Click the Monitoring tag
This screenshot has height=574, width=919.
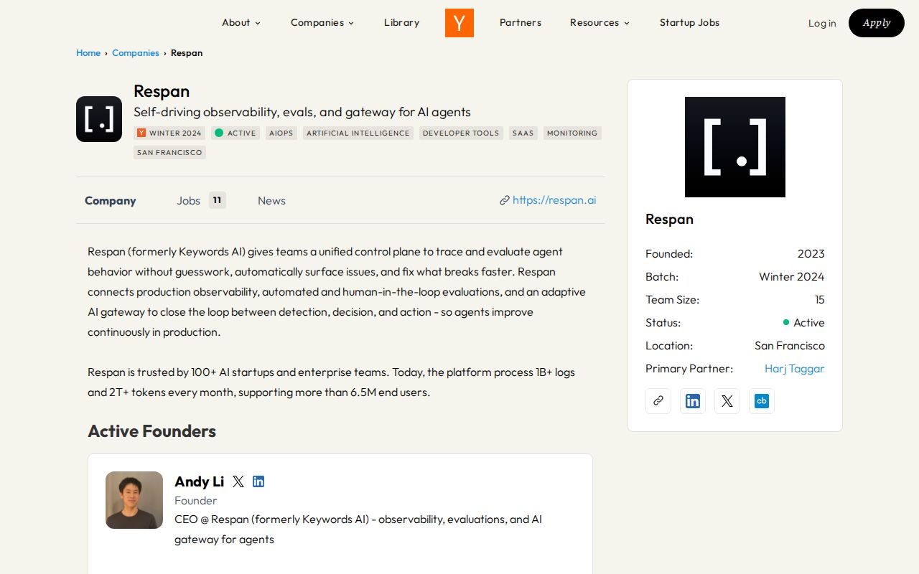[x=572, y=133]
